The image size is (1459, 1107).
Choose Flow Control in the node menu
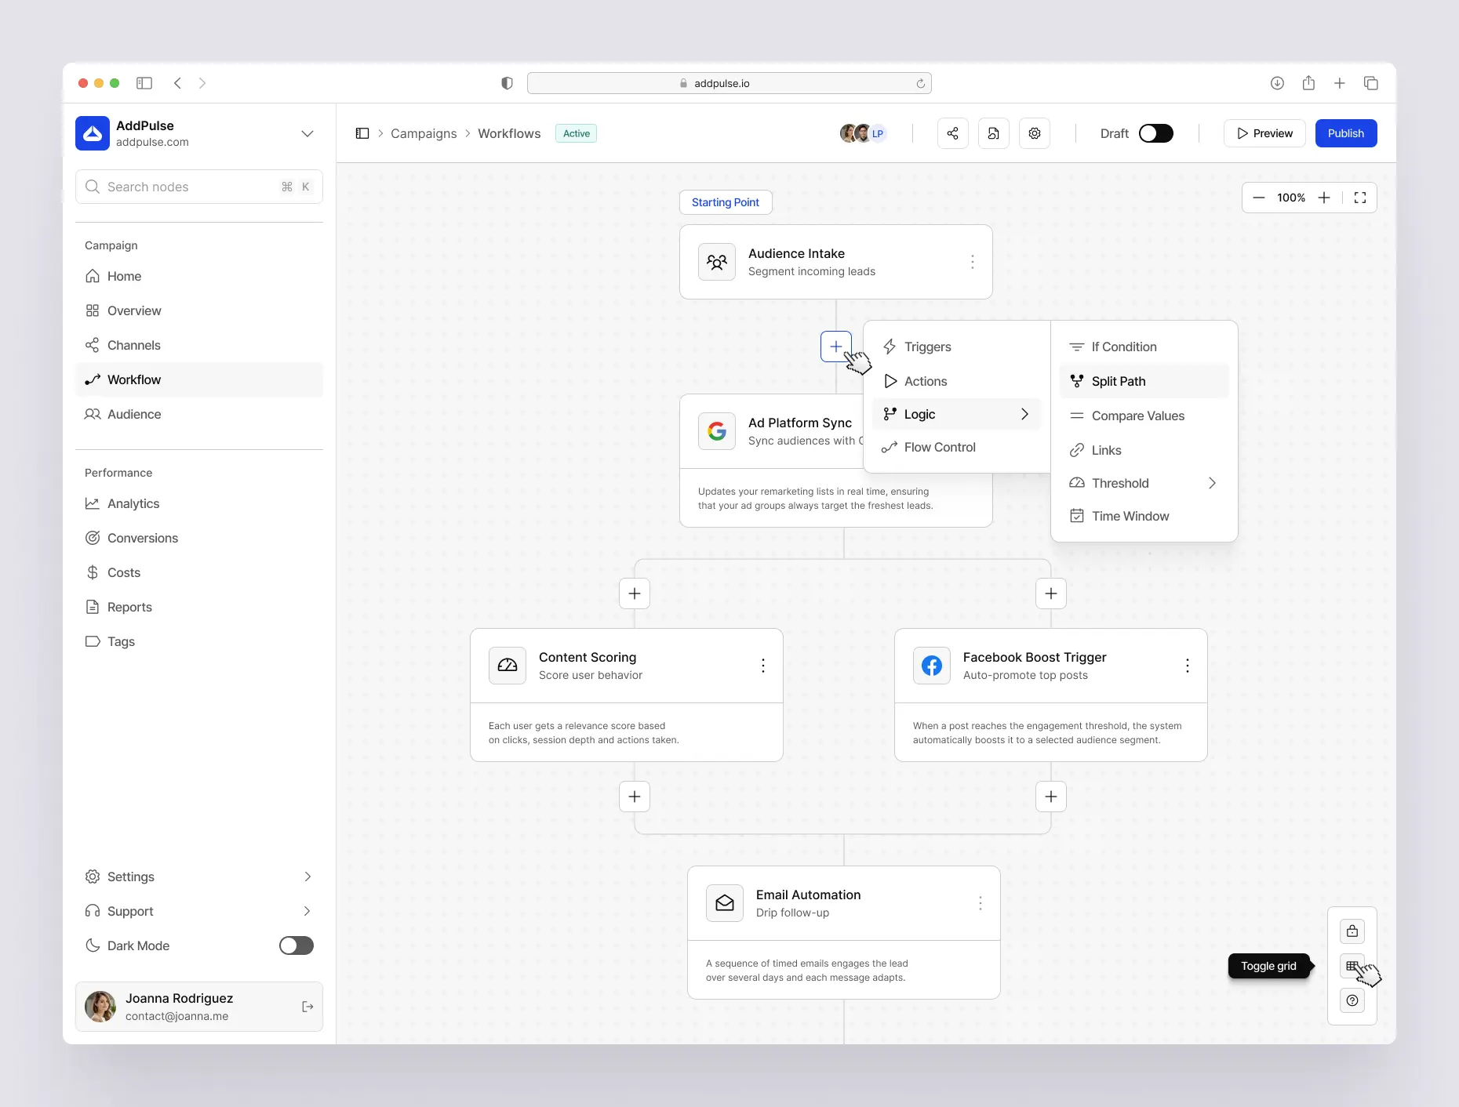940,447
